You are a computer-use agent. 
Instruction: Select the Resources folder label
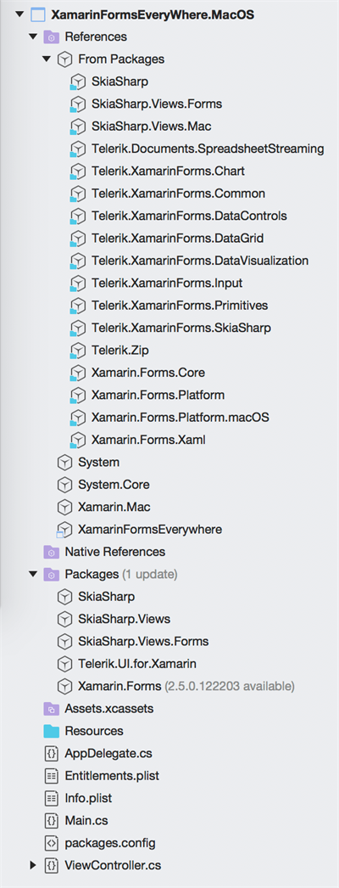(x=94, y=732)
